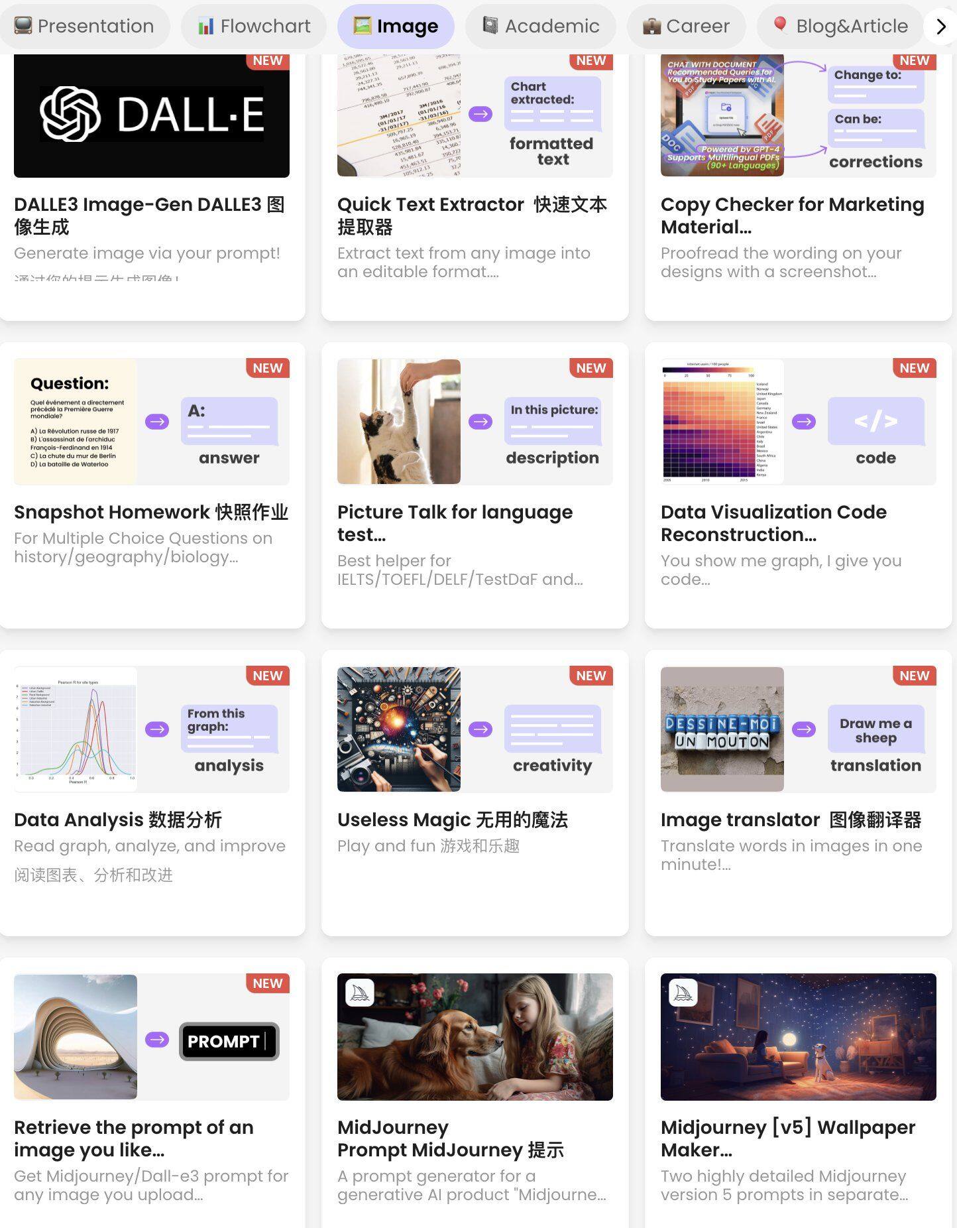Click purple arrow icon in Useless Magic card
The width and height of the screenshot is (957, 1228).
(x=480, y=729)
